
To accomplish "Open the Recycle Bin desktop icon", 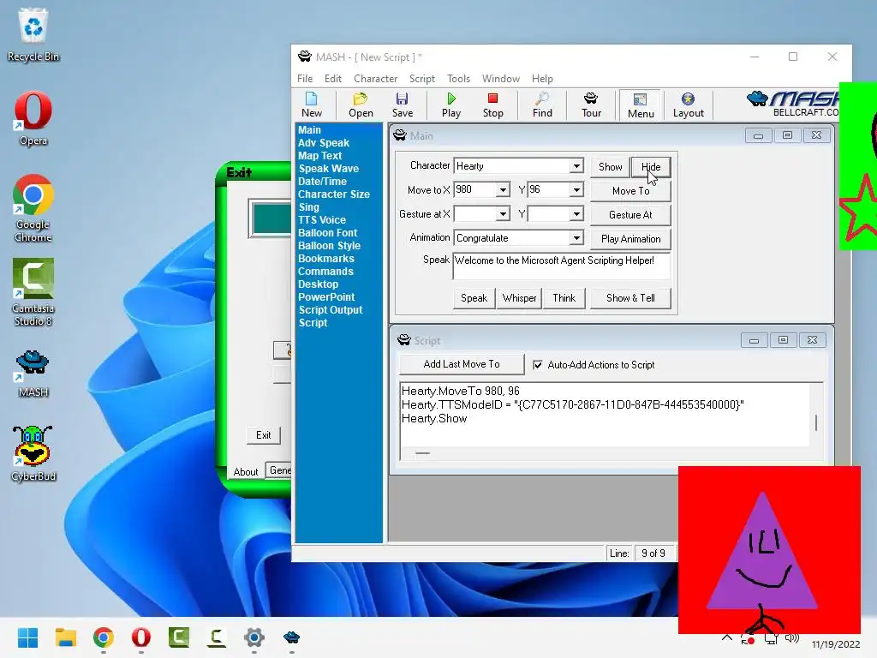I will click(33, 34).
